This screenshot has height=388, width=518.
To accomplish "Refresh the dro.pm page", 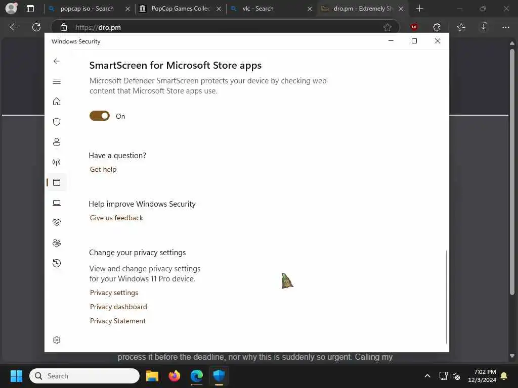I will click(36, 27).
